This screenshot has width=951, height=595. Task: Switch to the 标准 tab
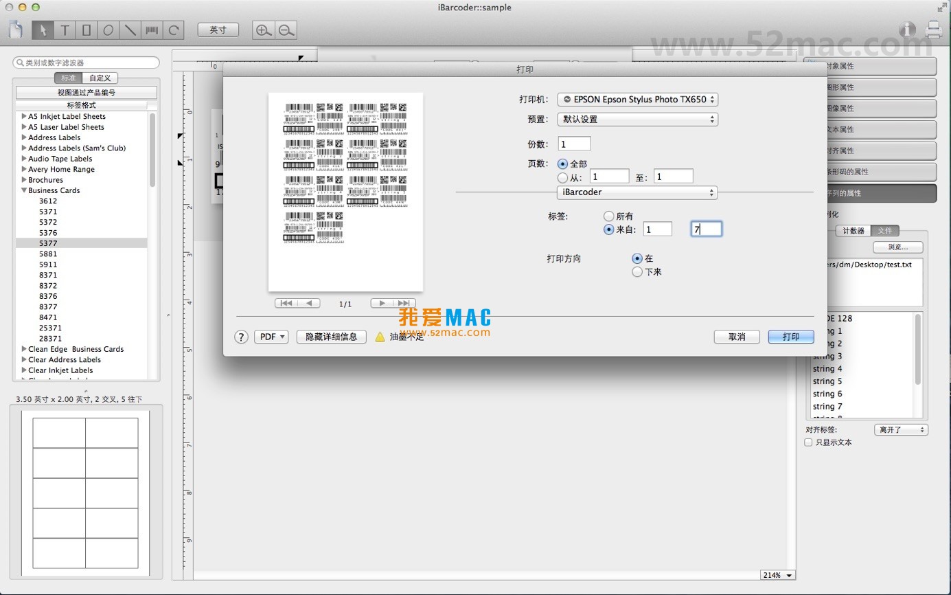coord(68,78)
